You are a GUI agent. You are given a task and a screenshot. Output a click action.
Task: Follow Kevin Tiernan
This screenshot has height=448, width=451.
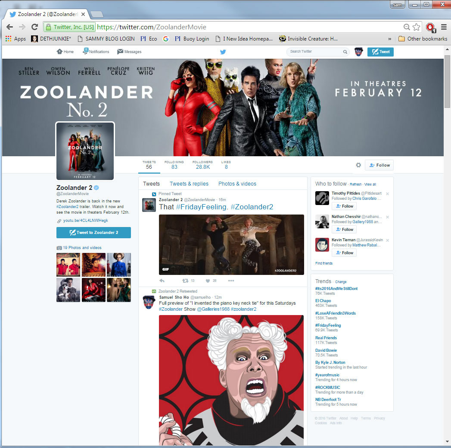tap(344, 253)
